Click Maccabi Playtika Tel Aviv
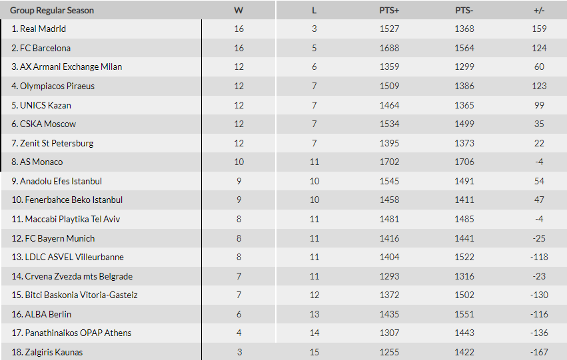Image resolution: width=567 pixels, height=360 pixels. coord(73,219)
